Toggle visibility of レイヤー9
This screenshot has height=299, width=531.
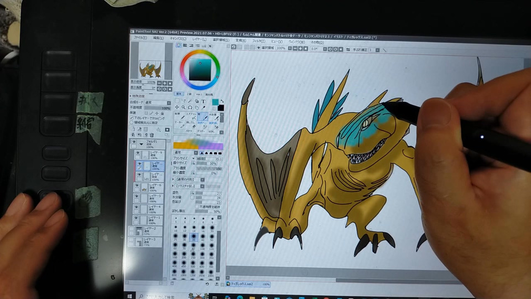click(x=138, y=153)
